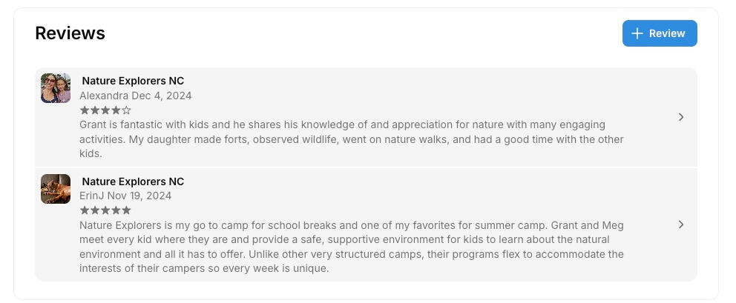Click the first star in ErinJ's rating
This screenshot has width=736, height=303.
[85, 210]
